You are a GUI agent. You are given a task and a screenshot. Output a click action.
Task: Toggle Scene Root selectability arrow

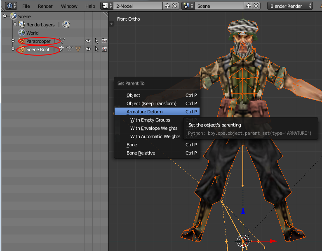pos(96,49)
